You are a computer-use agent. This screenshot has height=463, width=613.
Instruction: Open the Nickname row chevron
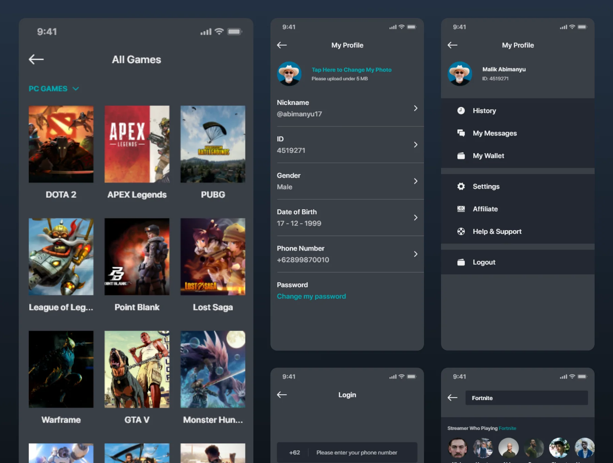point(416,108)
